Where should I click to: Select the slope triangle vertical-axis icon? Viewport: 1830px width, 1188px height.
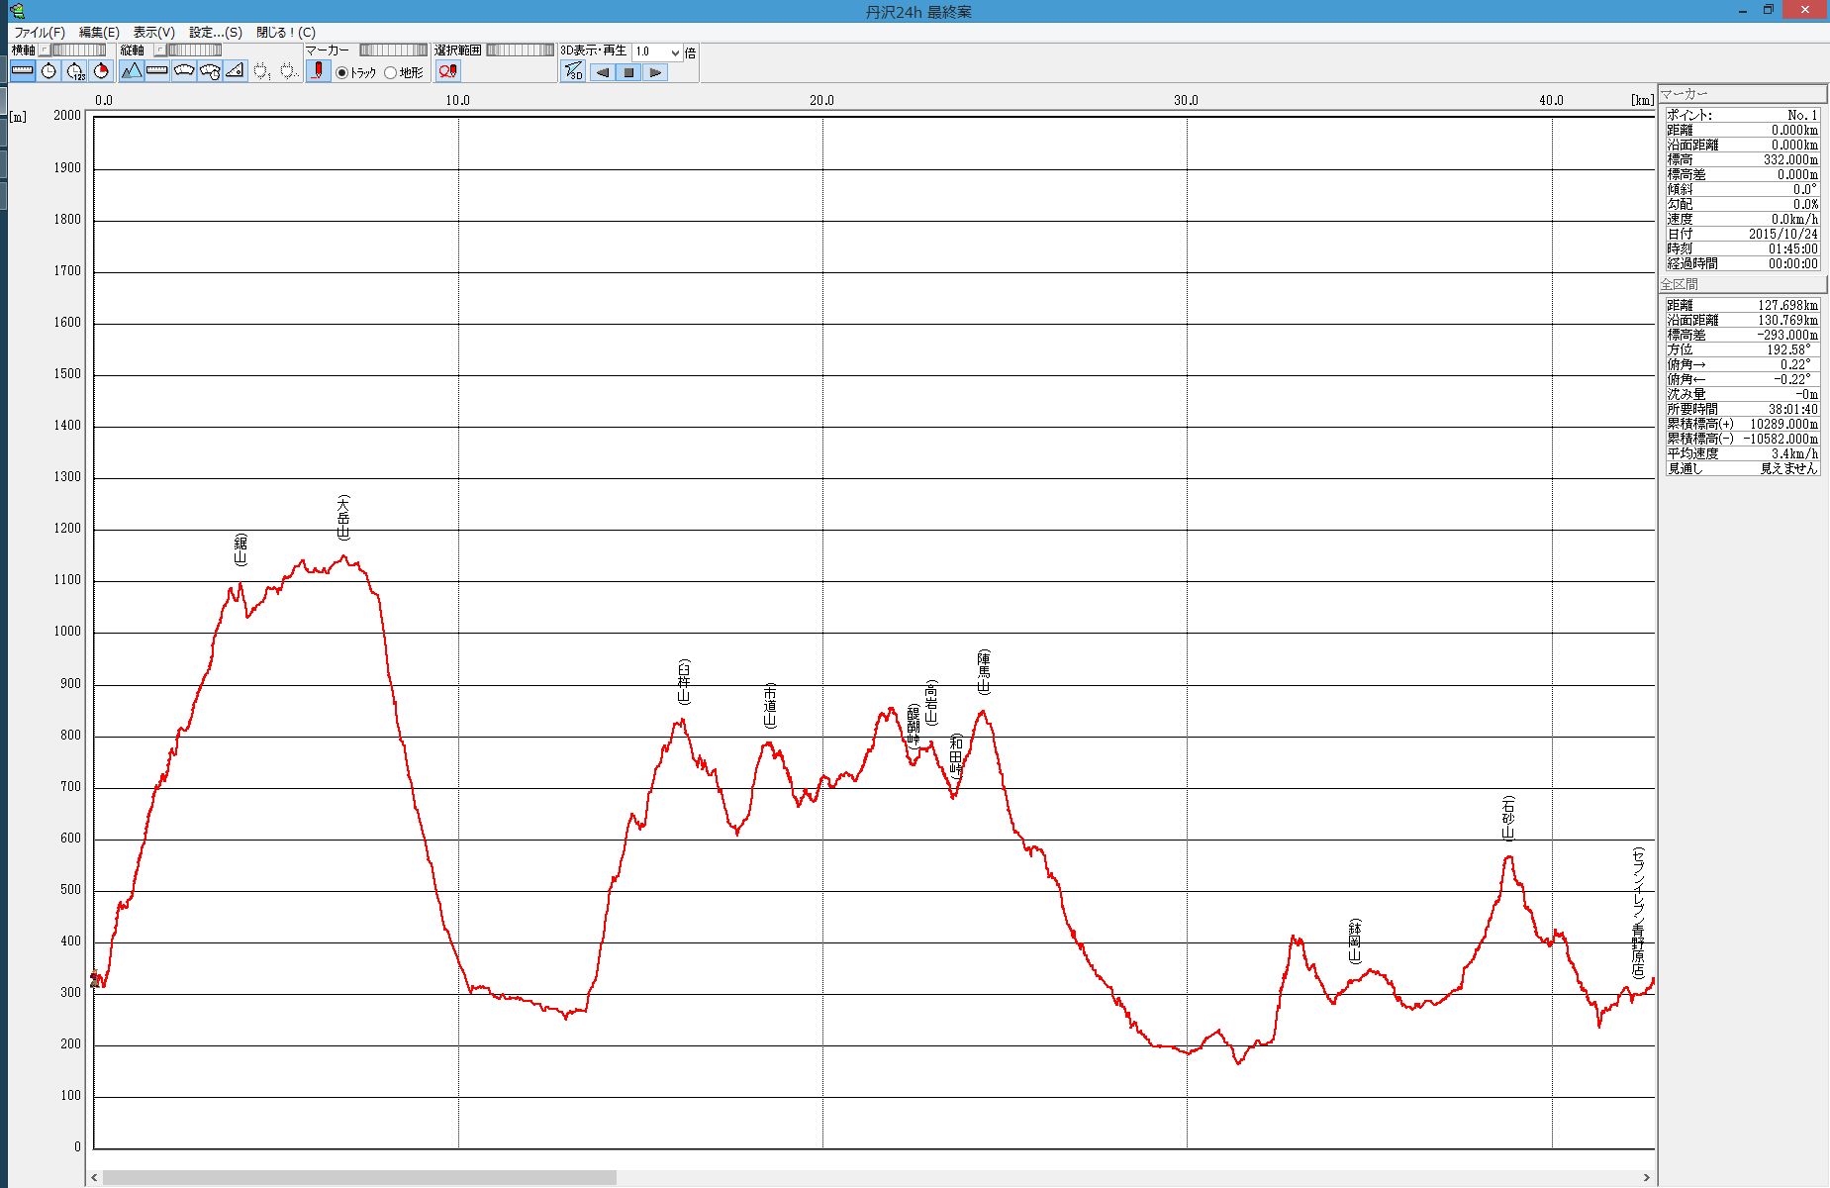[235, 71]
